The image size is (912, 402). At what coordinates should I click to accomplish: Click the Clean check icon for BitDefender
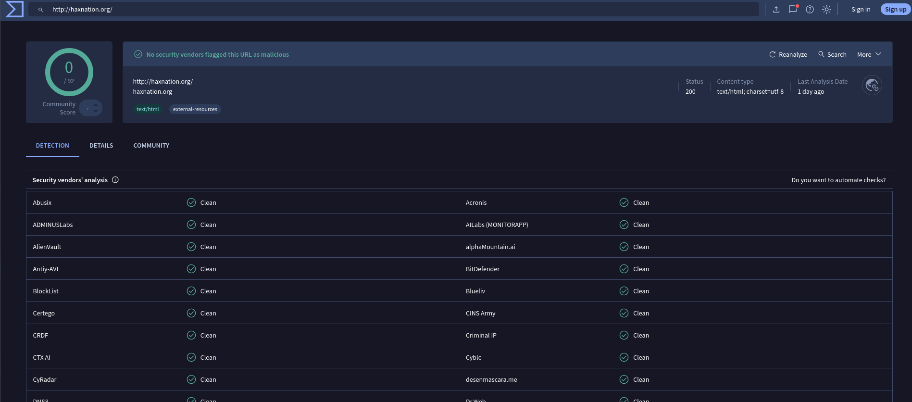pos(624,269)
